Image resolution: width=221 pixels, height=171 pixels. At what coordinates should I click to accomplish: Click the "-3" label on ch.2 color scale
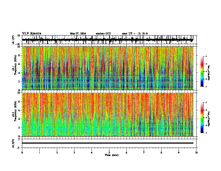coord(206,103)
